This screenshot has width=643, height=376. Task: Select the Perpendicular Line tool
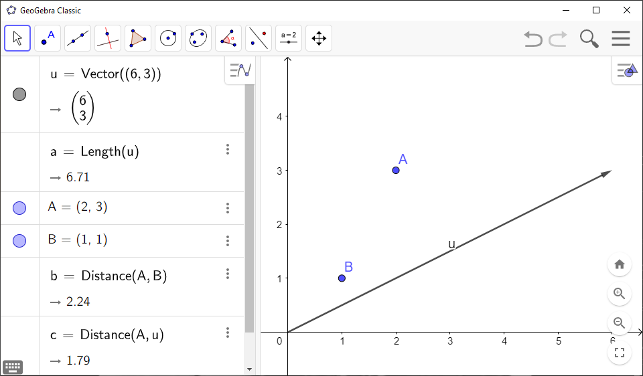(108, 38)
